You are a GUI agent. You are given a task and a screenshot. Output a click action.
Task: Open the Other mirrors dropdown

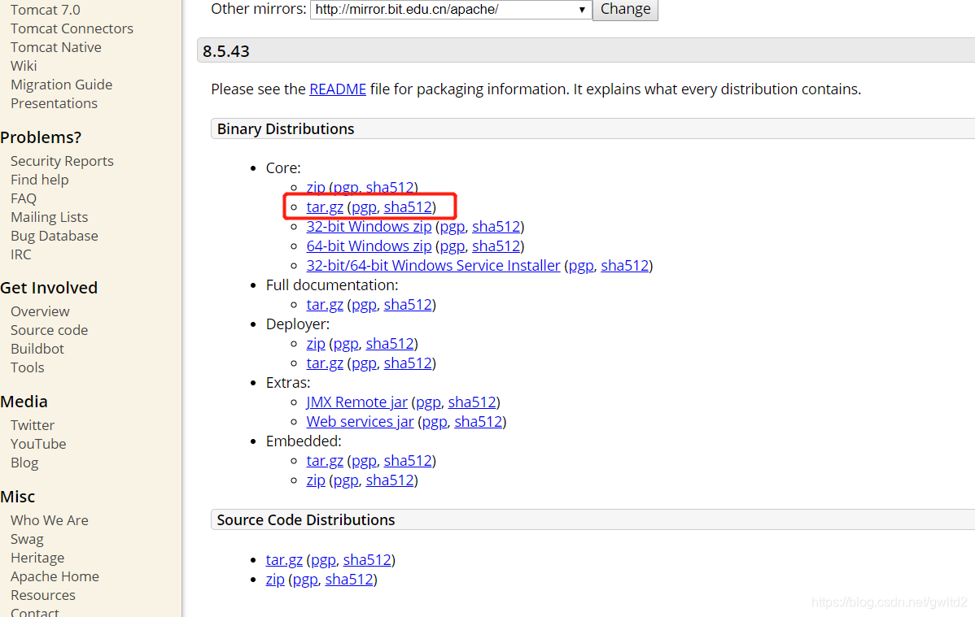(451, 9)
